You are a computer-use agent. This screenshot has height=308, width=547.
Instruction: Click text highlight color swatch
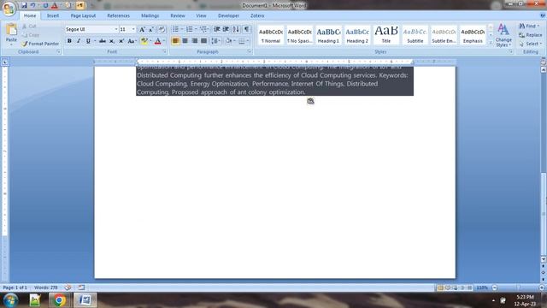click(144, 41)
